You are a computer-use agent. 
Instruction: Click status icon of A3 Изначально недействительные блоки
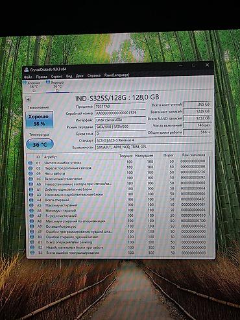31,195
